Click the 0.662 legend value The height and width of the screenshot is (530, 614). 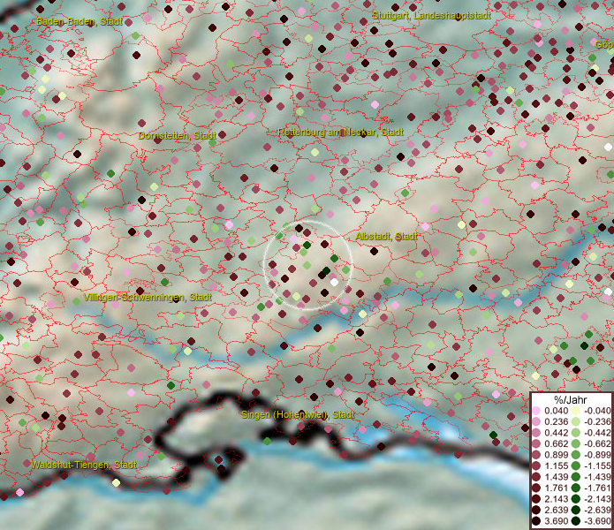(556, 444)
